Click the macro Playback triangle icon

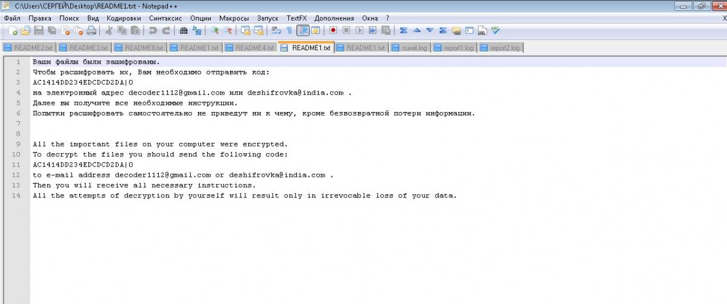tap(359, 30)
